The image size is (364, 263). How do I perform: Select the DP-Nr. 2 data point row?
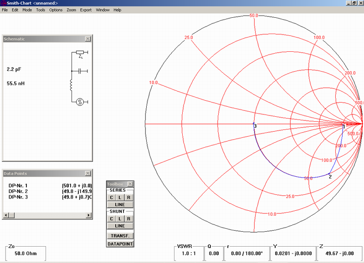[50, 191]
